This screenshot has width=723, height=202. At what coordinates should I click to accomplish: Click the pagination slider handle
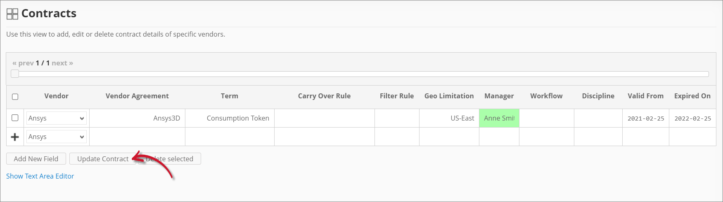(15, 74)
